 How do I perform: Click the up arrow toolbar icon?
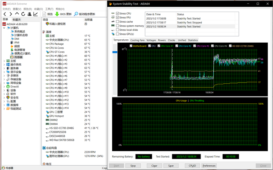[x=17, y=14]
